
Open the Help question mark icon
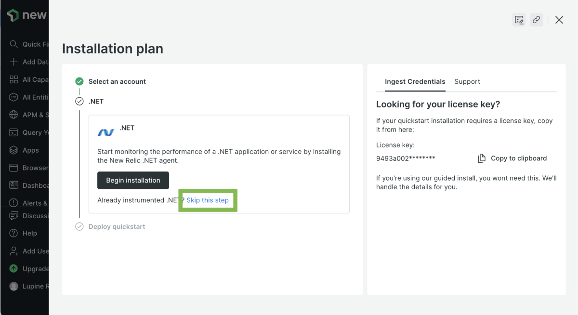(x=13, y=233)
